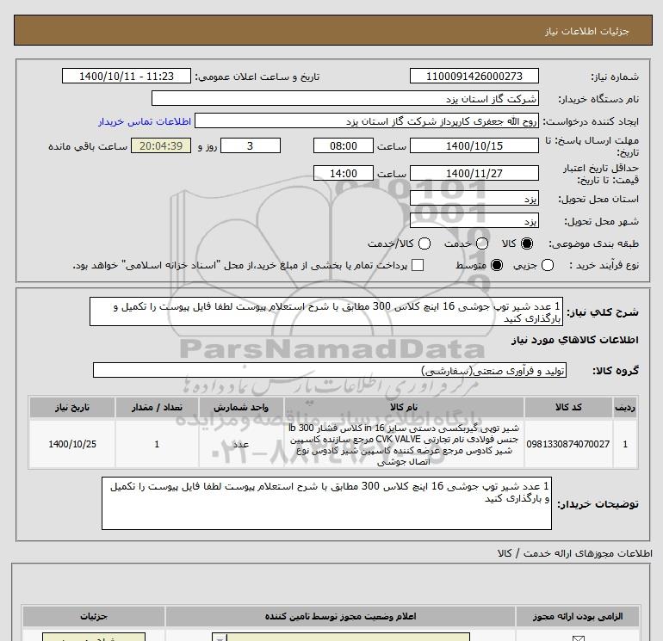Choose the جزیی purchase process option
Image resolution: width=663 pixels, height=641 pixels.
pos(548,265)
